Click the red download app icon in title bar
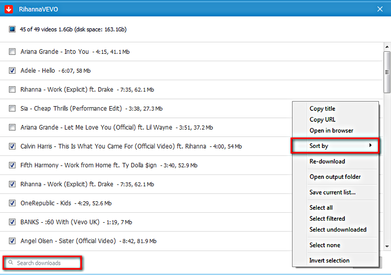 tap(9, 9)
